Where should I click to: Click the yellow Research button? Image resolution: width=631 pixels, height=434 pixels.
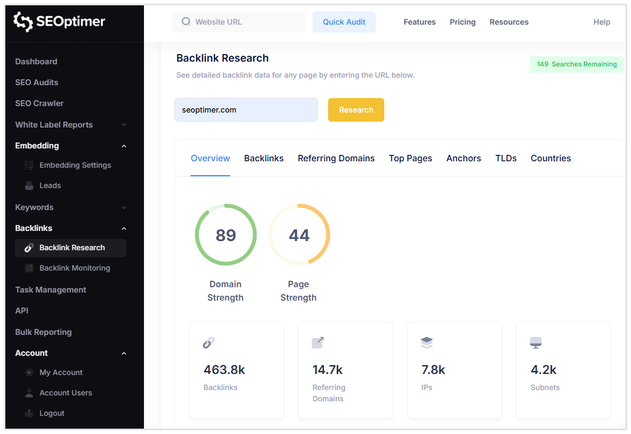356,110
